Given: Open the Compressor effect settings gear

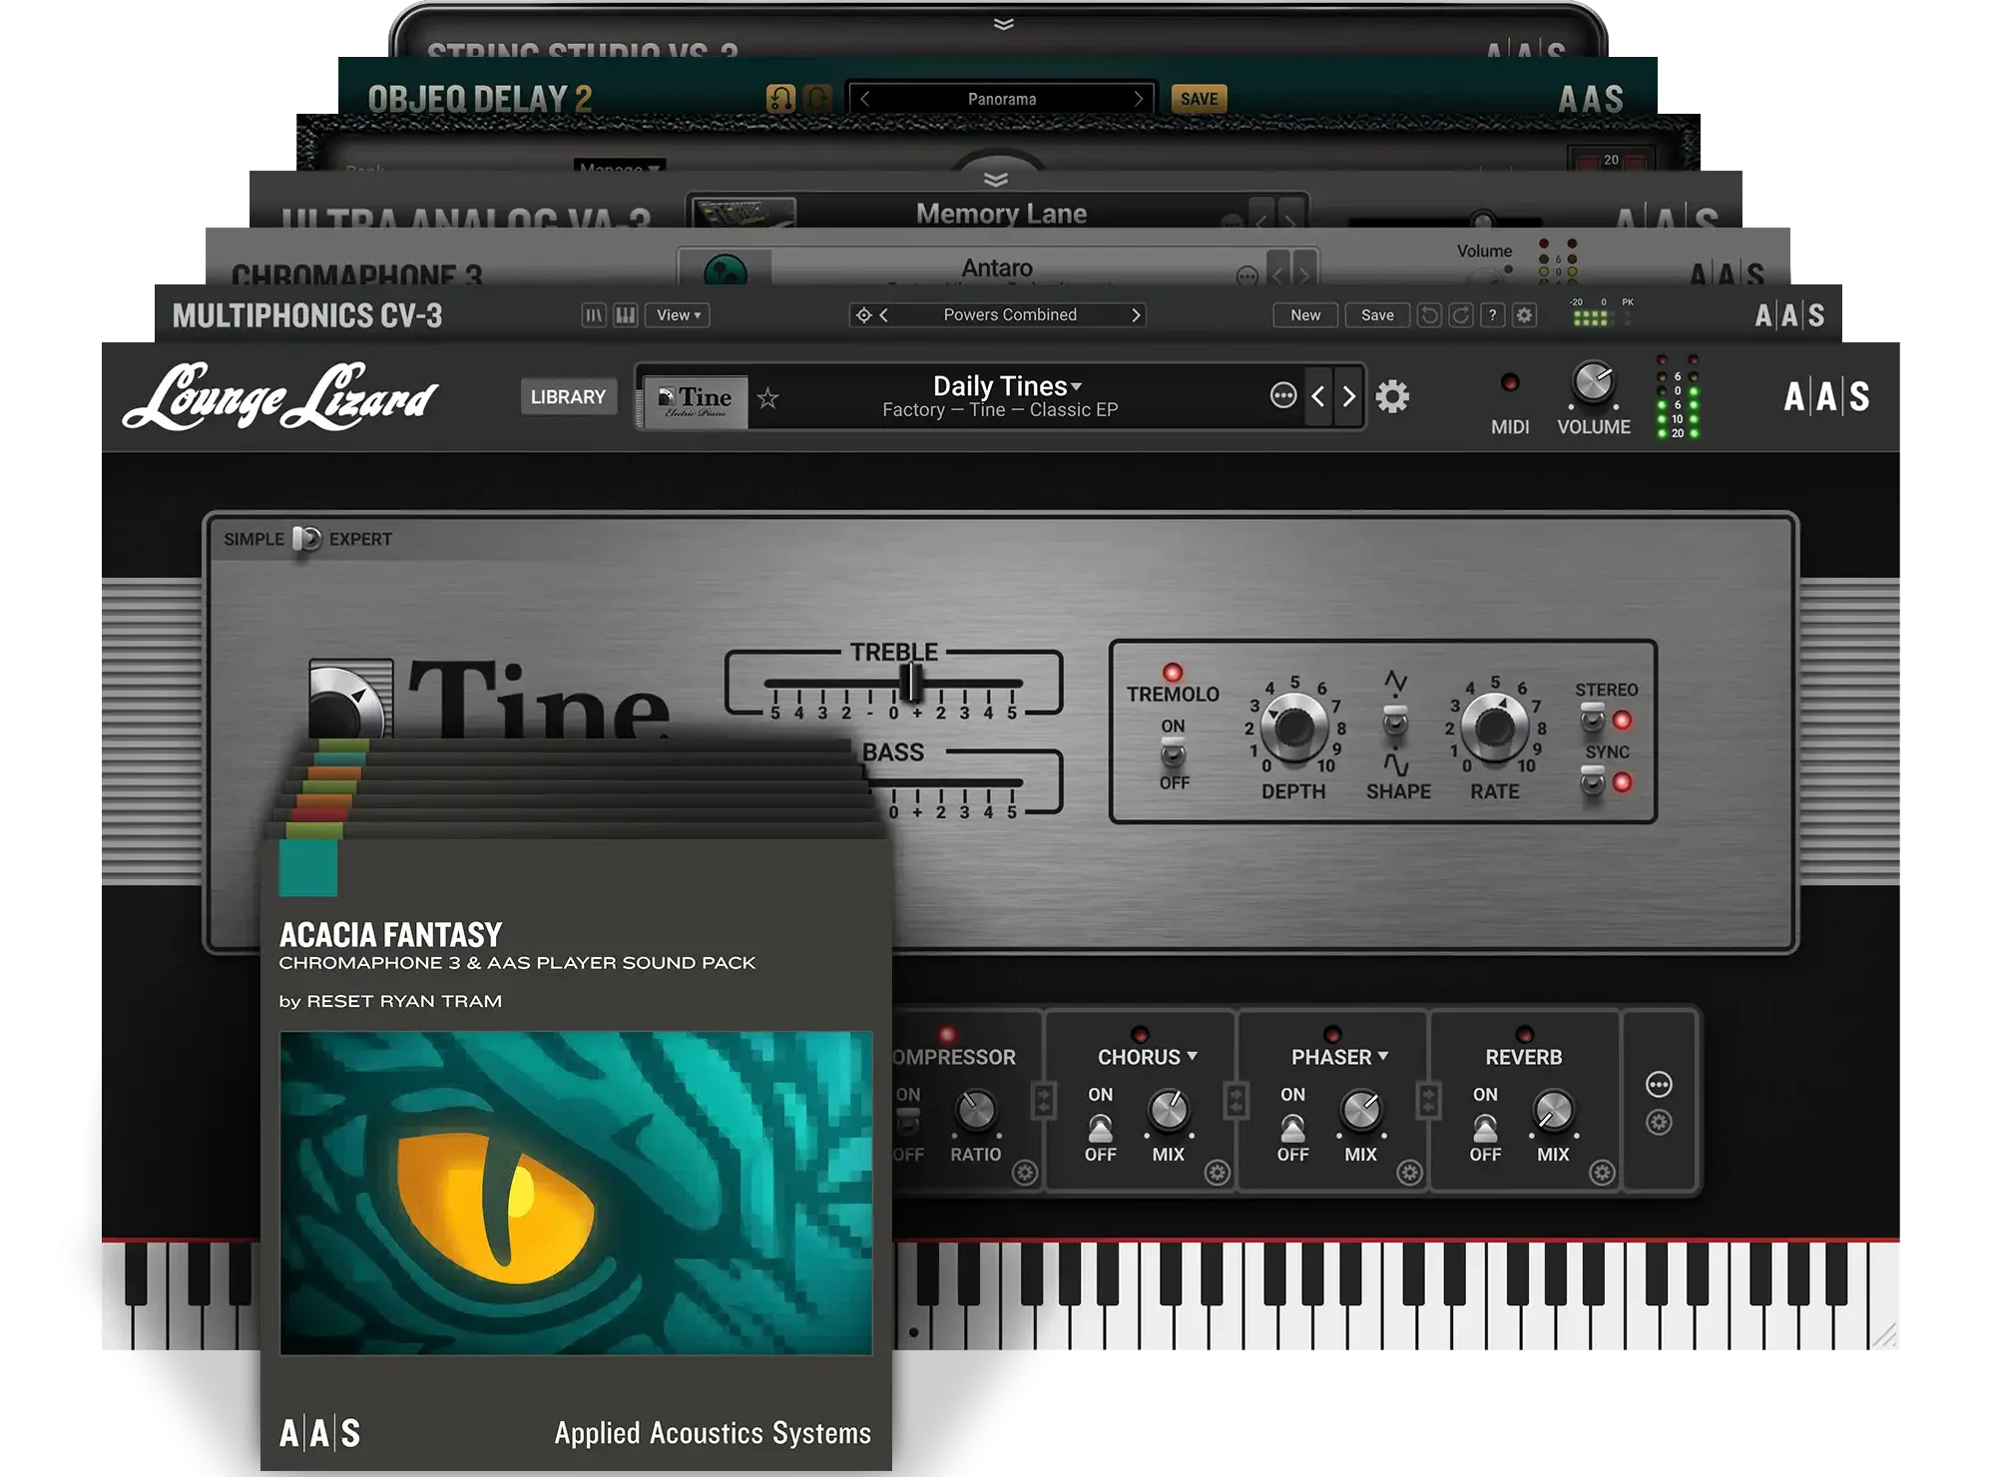Looking at the screenshot, I should tap(1025, 1173).
